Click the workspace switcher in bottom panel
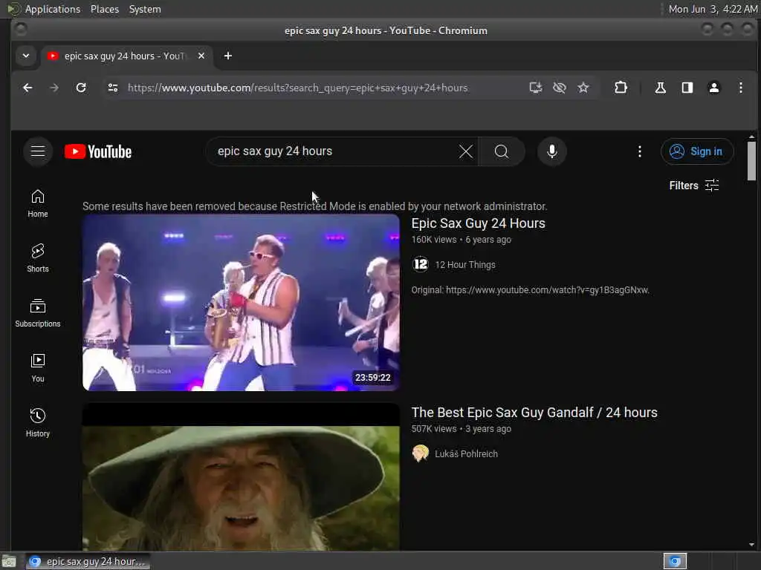The image size is (761, 570). click(675, 561)
